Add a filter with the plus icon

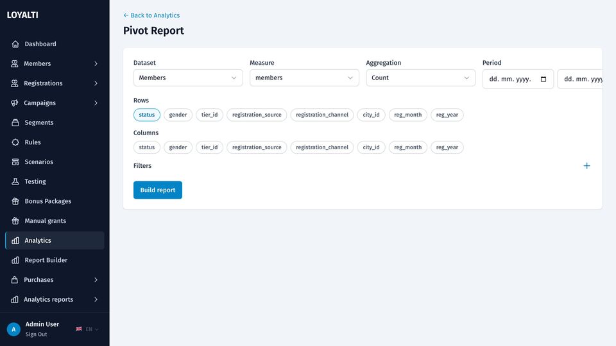click(x=586, y=166)
